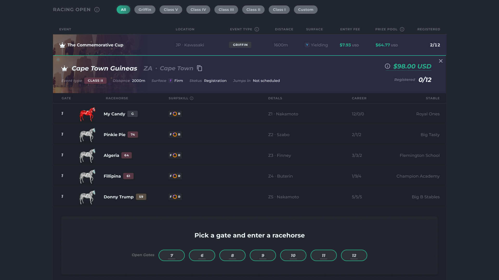Collapse the Cape Town Guineas panel
The width and height of the screenshot is (499, 280).
pyautogui.click(x=441, y=61)
